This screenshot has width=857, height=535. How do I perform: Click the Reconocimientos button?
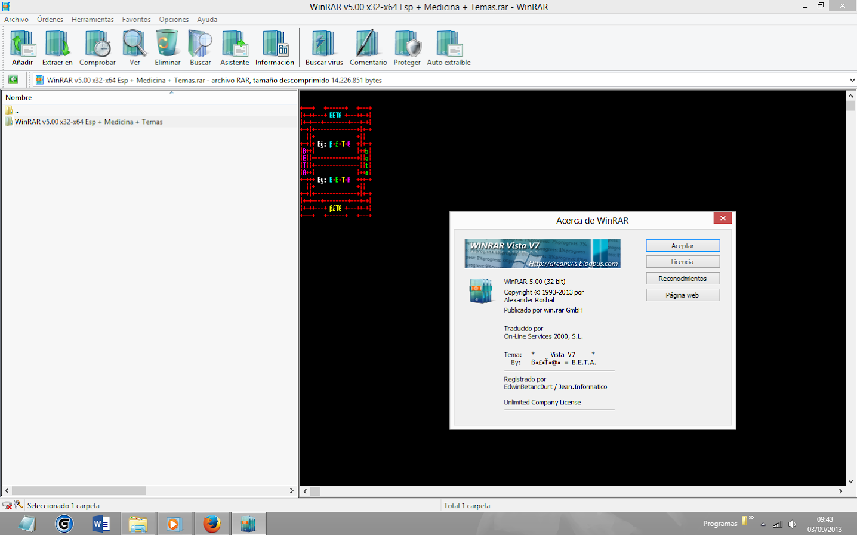pyautogui.click(x=683, y=279)
